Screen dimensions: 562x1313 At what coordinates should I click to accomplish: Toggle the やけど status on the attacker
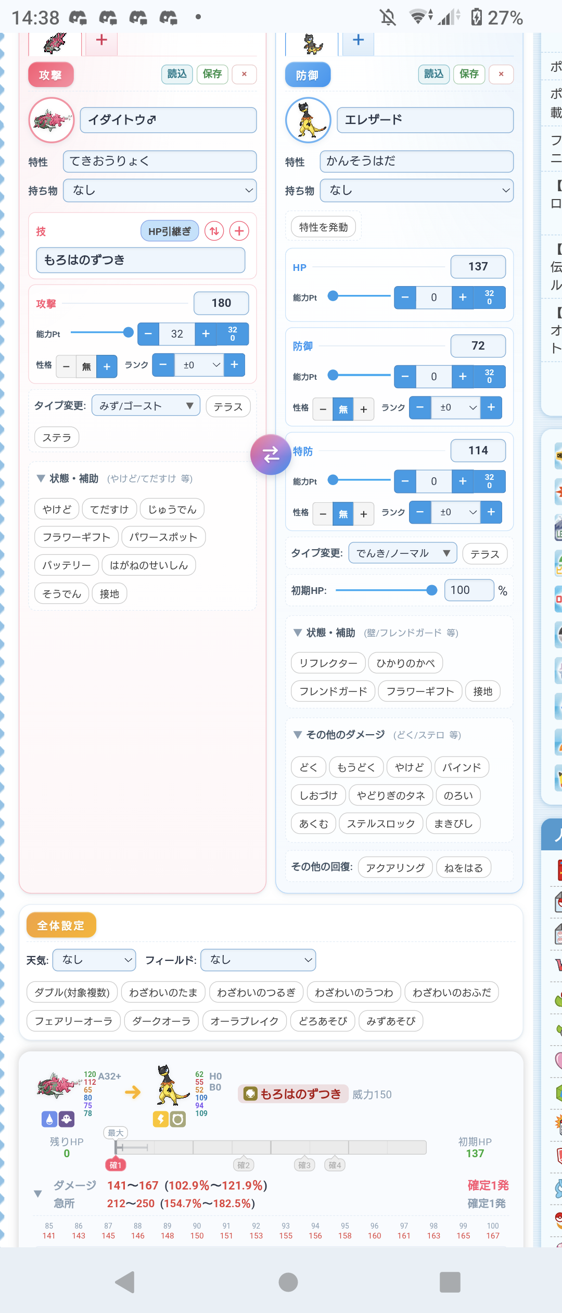57,509
